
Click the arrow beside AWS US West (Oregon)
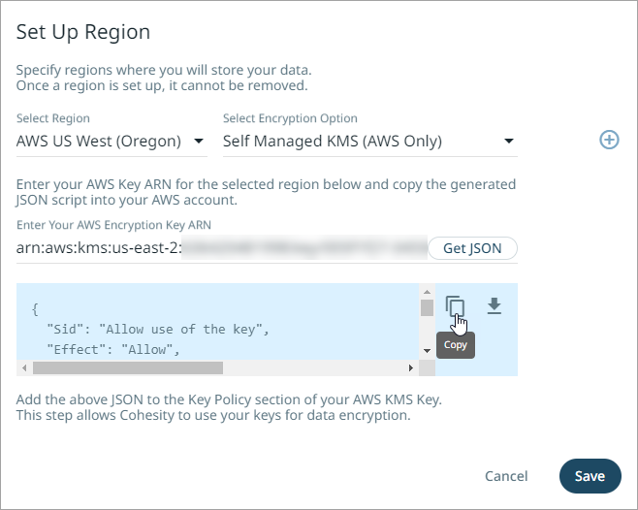199,142
